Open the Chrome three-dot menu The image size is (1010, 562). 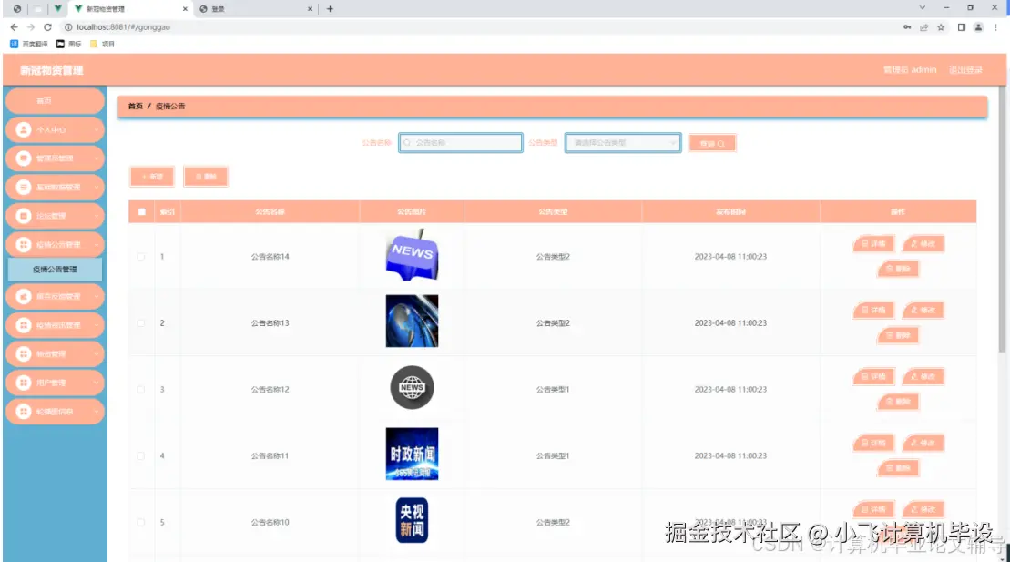pyautogui.click(x=995, y=27)
